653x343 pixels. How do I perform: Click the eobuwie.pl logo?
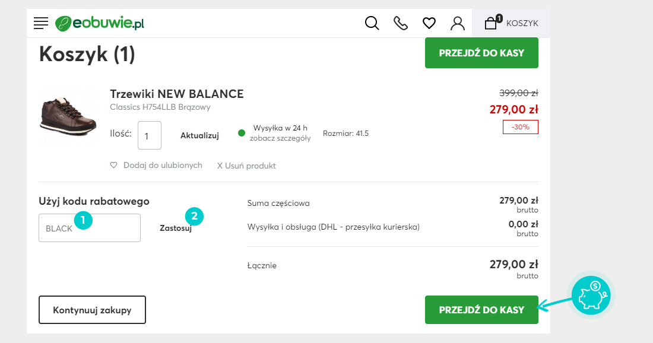(x=100, y=23)
